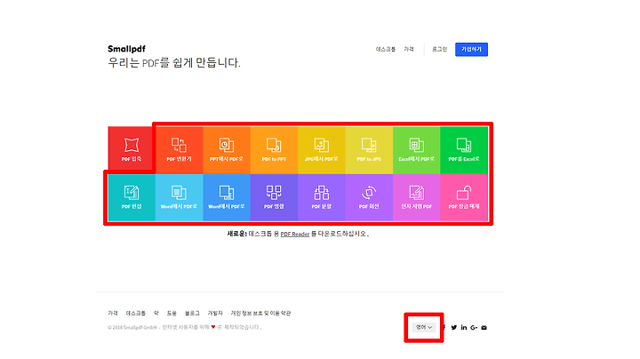Viewport: 640px width, 359px height.
Task: Open the footer 데스크톱 link
Action: [136, 313]
